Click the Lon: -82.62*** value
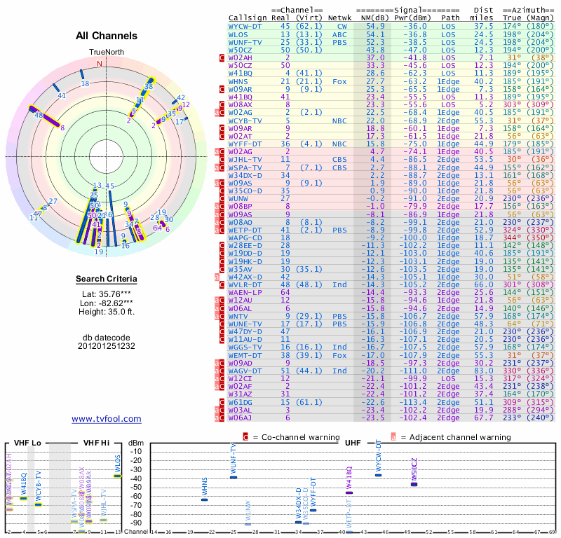The width and height of the screenshot is (561, 538). point(107,303)
